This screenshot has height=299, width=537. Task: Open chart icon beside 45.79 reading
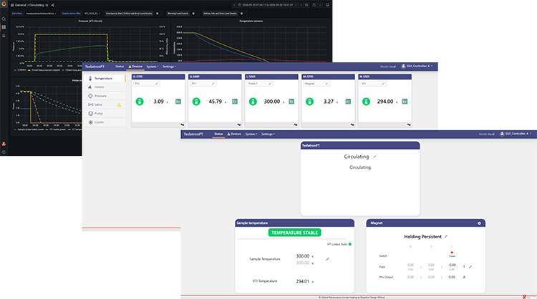click(x=235, y=102)
